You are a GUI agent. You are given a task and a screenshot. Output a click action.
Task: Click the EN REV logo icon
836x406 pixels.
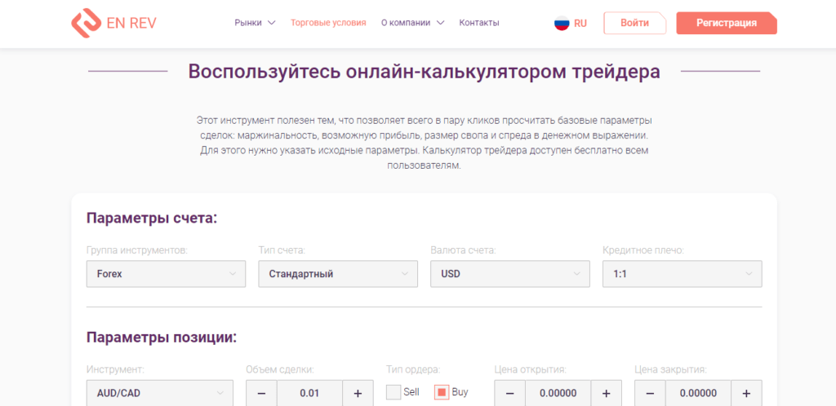click(x=86, y=23)
